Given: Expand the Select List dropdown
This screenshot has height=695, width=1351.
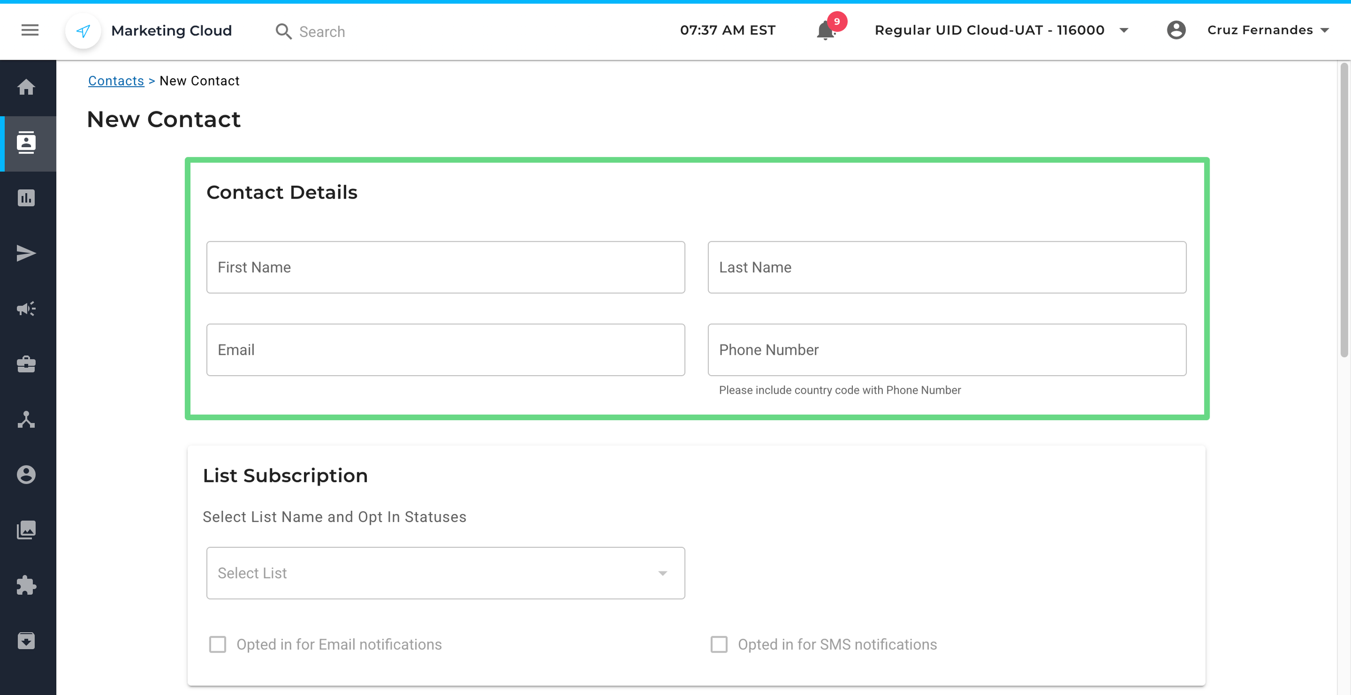Looking at the screenshot, I should click(x=445, y=573).
